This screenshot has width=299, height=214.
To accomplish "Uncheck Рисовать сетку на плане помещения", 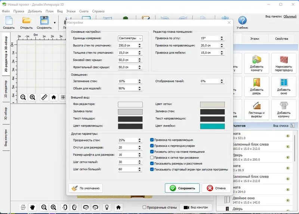I will pos(152,152).
